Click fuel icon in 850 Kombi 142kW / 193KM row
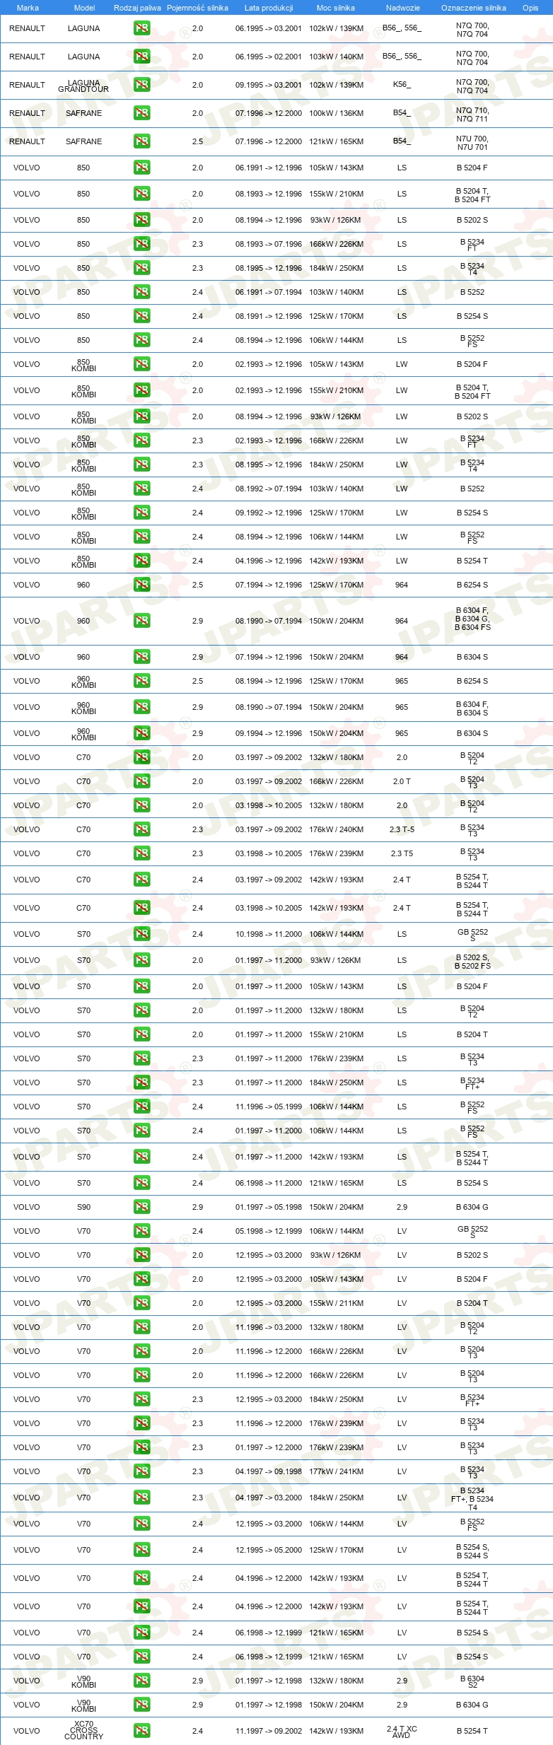The height and width of the screenshot is (1745, 553). click(142, 561)
